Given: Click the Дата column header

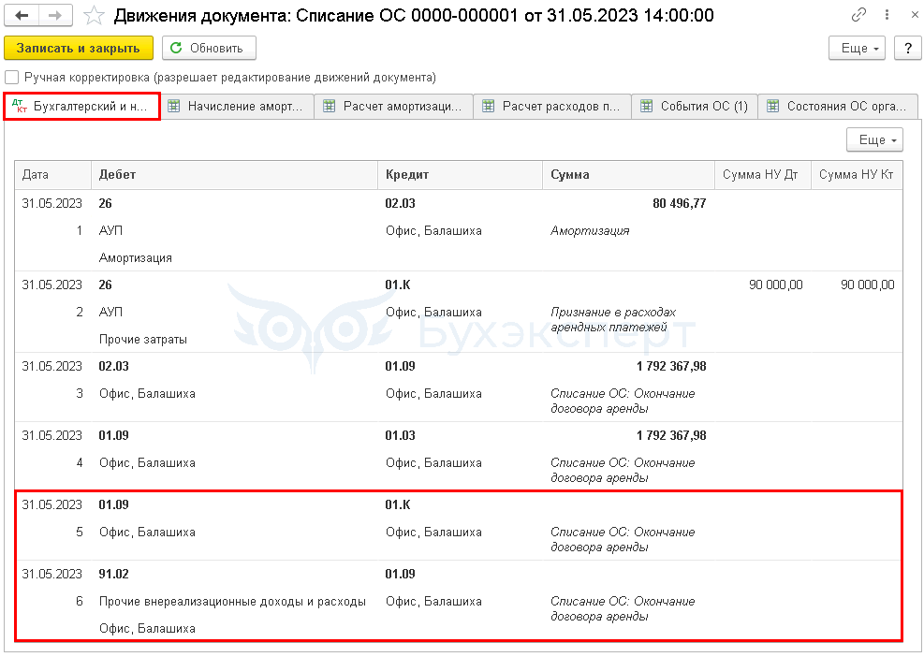Looking at the screenshot, I should (x=53, y=175).
